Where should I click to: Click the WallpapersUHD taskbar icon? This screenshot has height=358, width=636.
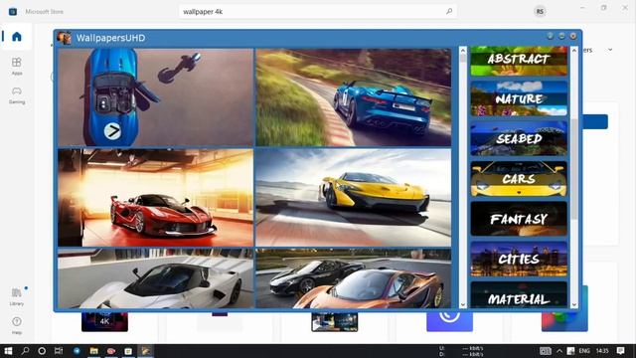coord(145,351)
